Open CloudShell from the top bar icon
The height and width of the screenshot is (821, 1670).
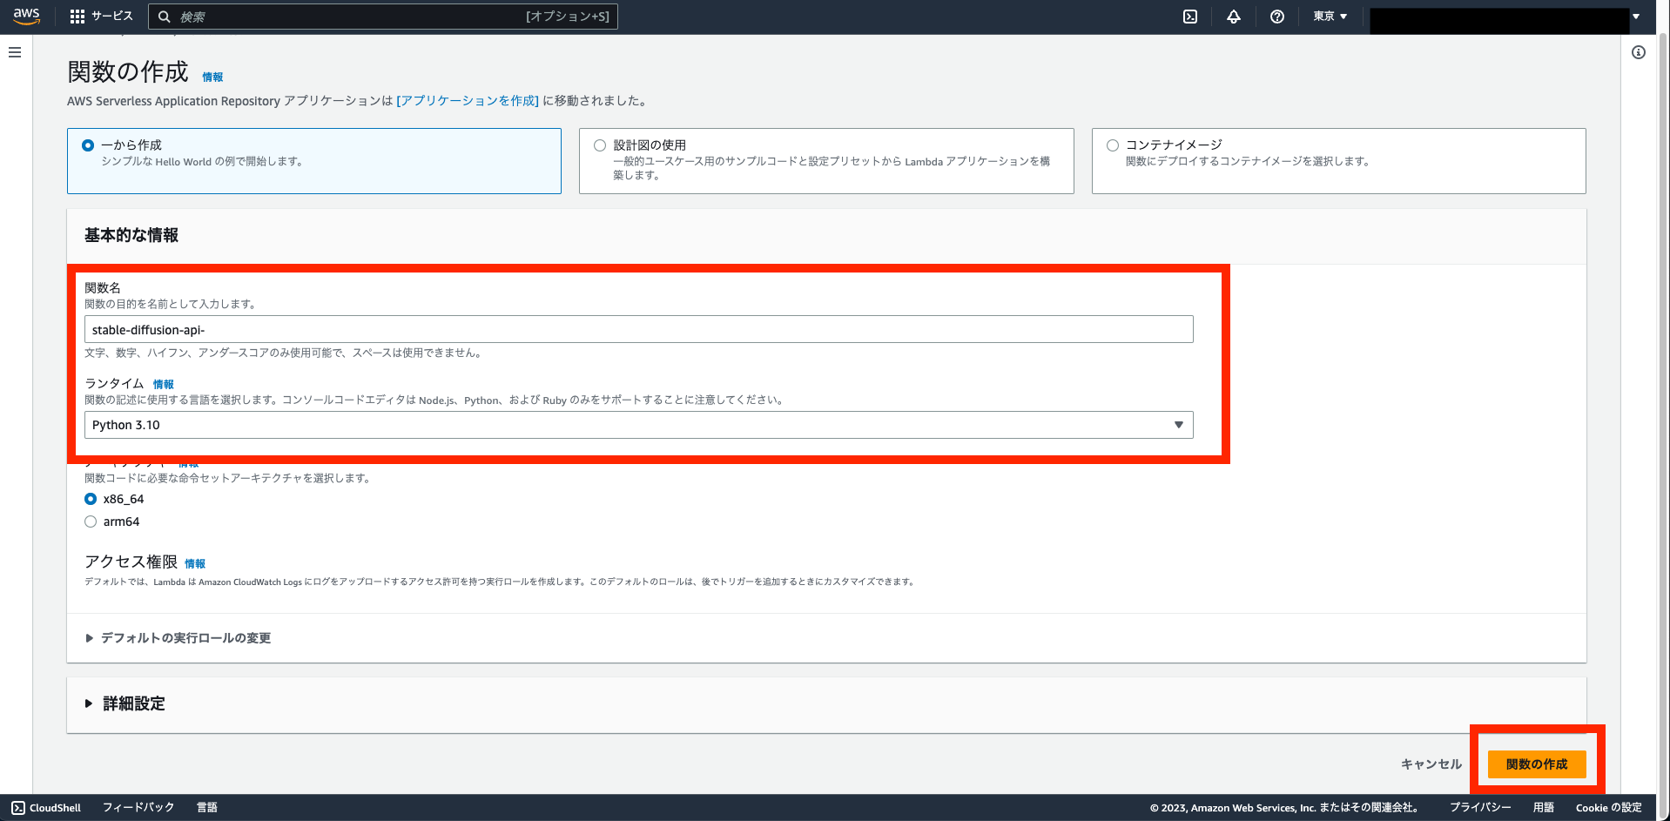[1190, 17]
